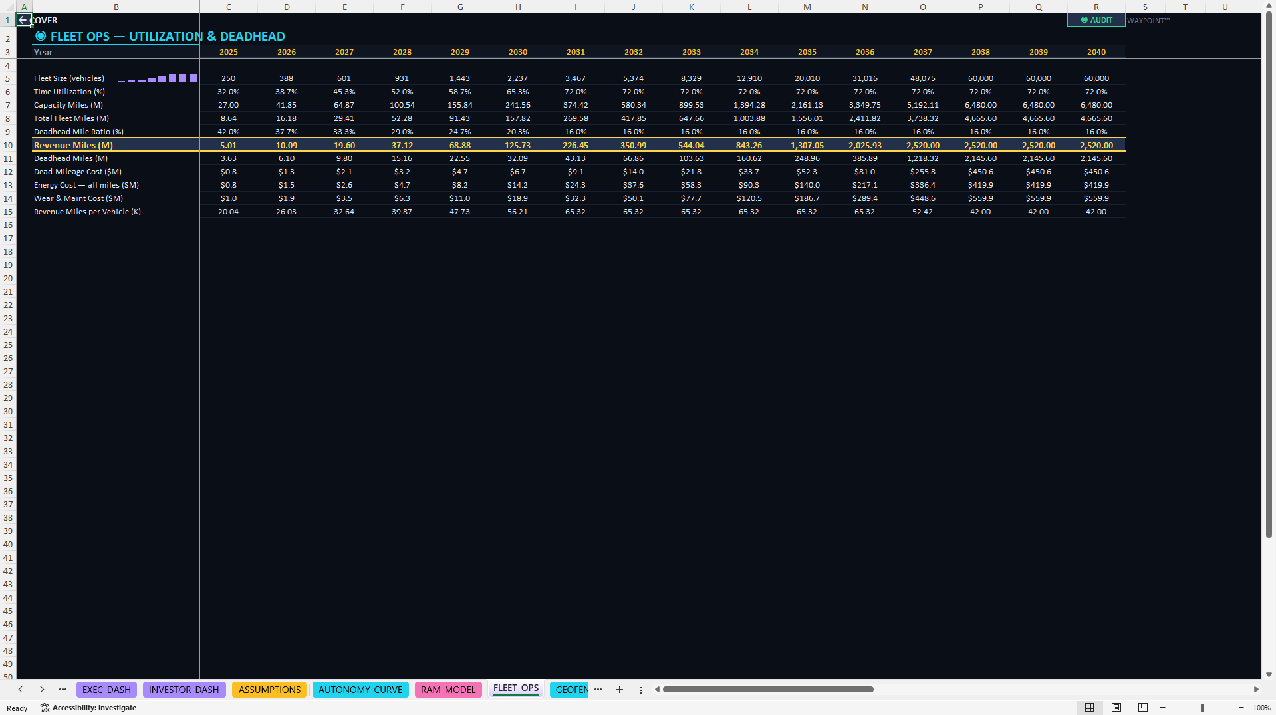Select column C header
Viewport: 1276px width, 715px height.
(x=229, y=7)
